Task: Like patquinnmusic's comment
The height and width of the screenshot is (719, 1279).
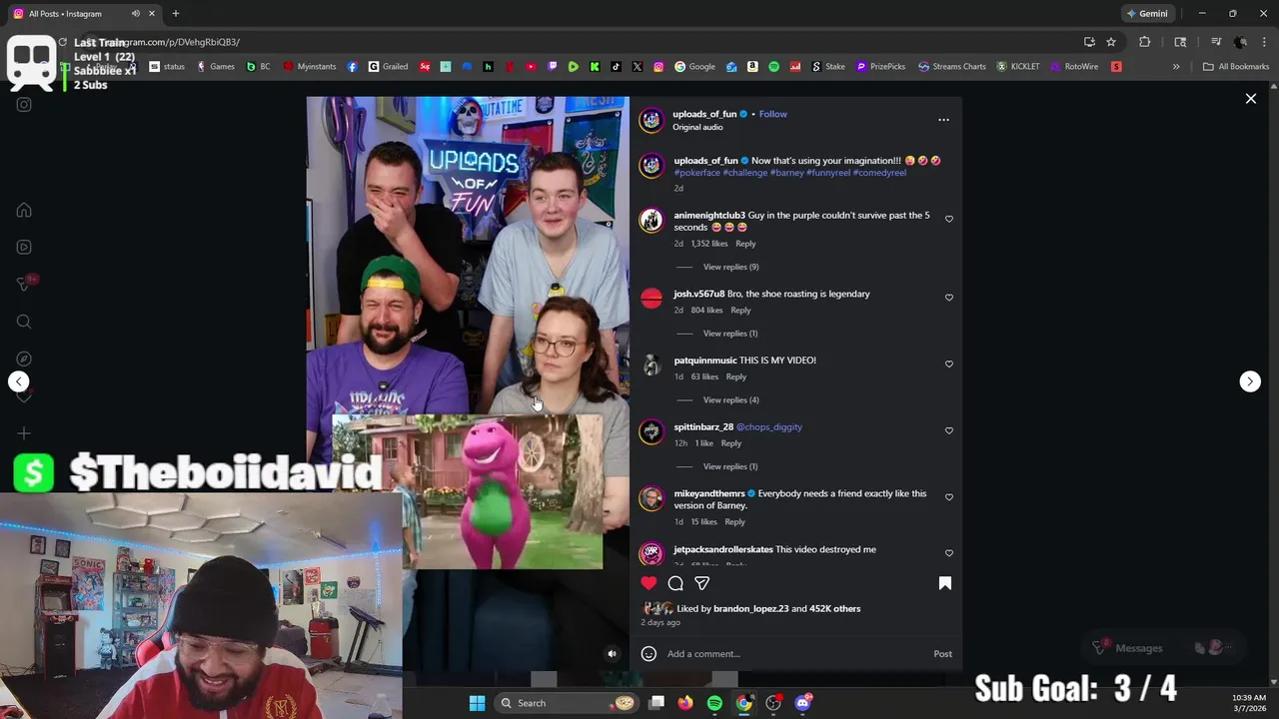Action: (949, 363)
